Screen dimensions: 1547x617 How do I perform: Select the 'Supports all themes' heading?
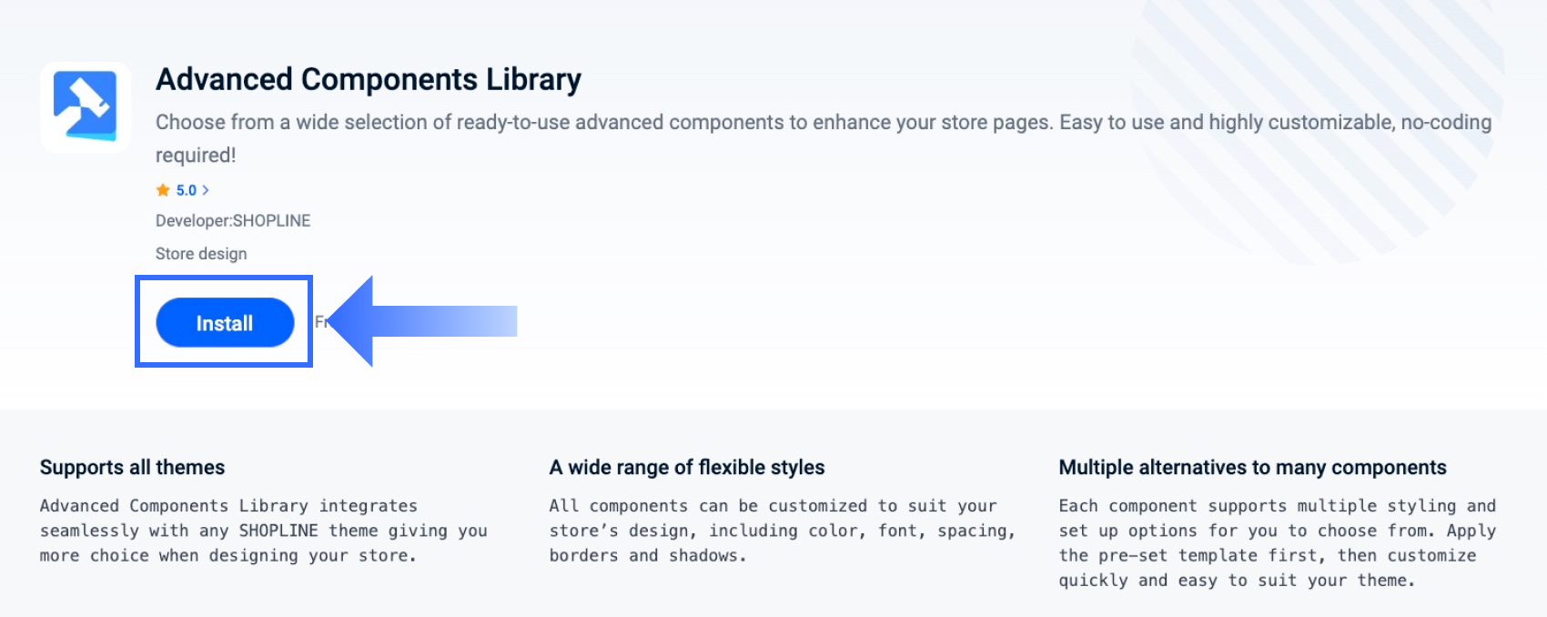[x=132, y=467]
